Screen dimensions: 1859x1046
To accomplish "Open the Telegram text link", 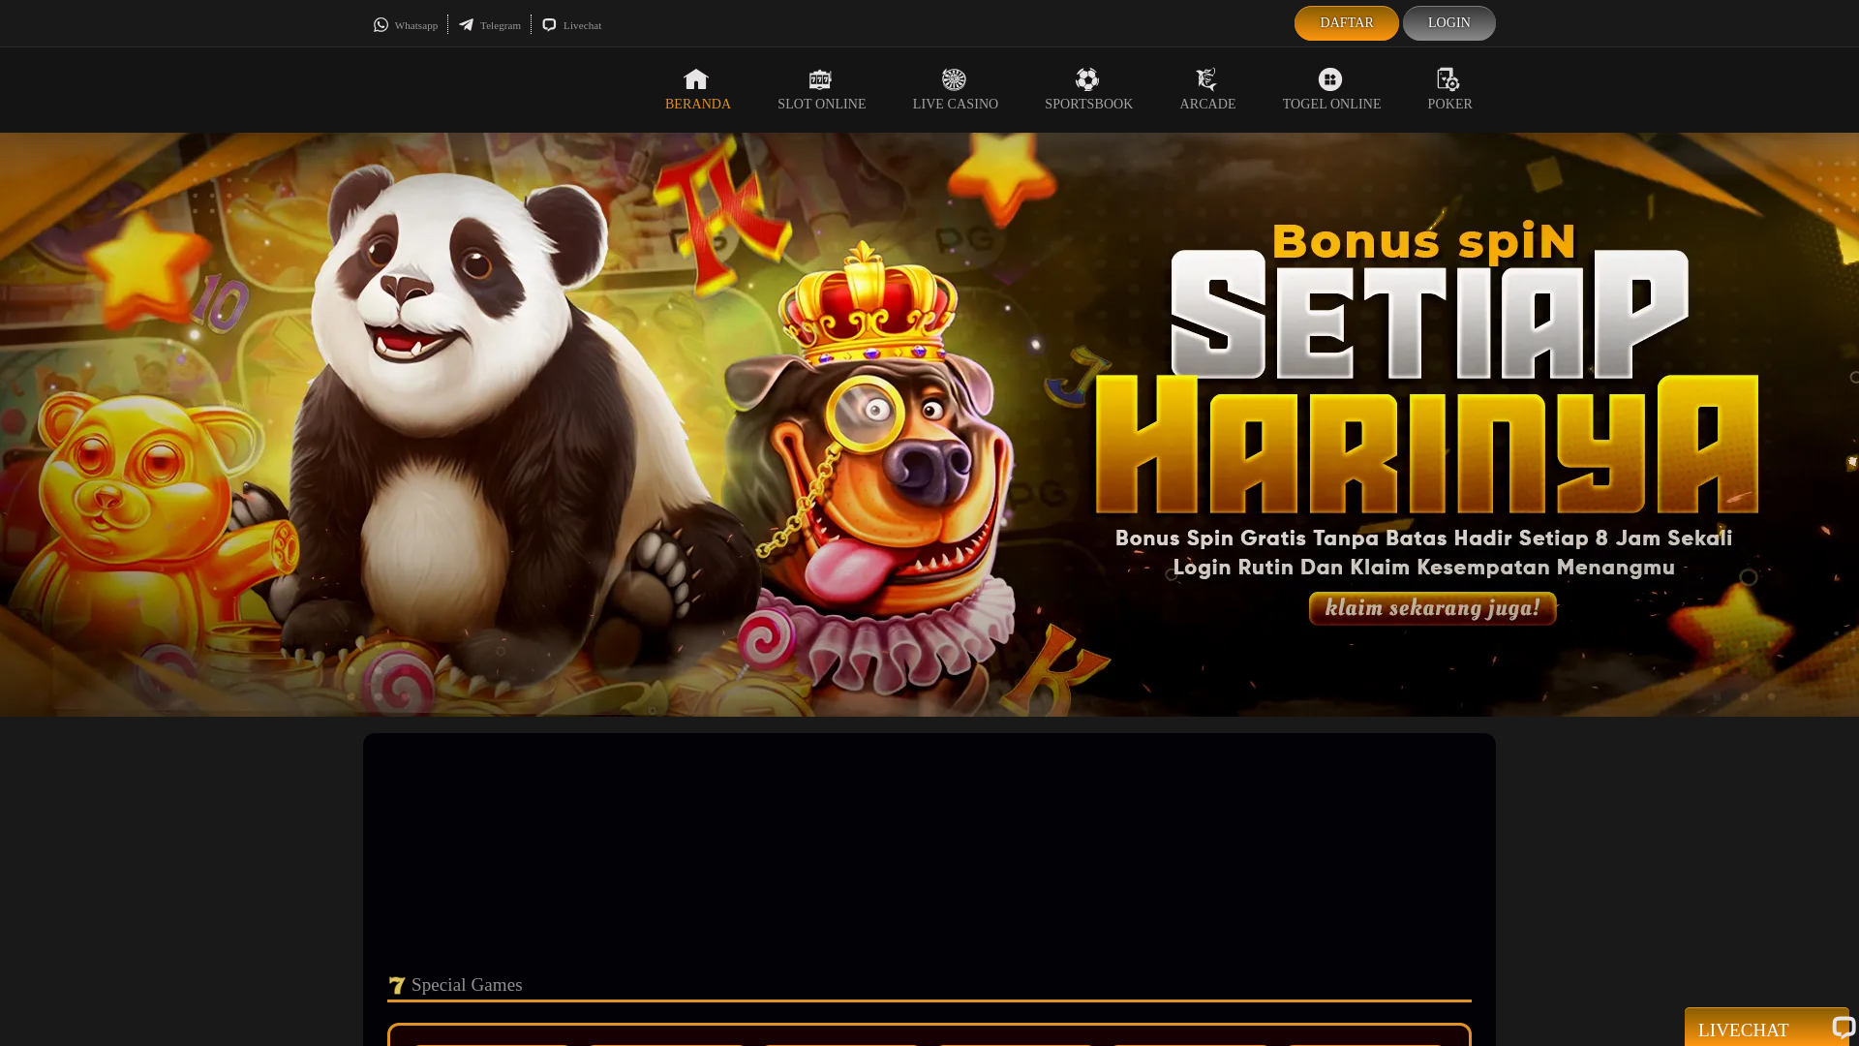I will [501, 25].
